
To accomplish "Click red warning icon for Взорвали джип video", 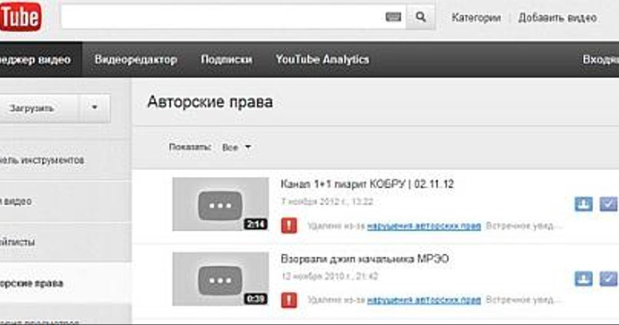I will 289,300.
